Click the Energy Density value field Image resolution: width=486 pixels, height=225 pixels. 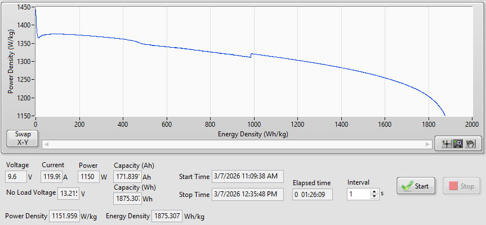[x=166, y=216]
